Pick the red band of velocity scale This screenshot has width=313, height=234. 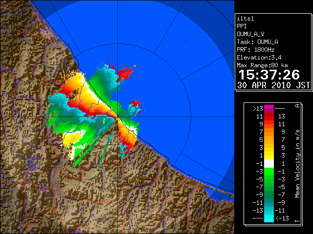pyautogui.click(x=269, y=117)
